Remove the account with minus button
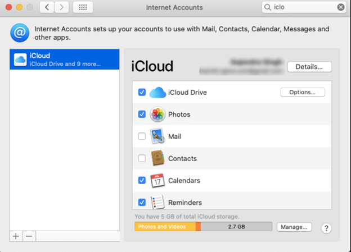Image resolution: width=351 pixels, height=252 pixels. (29, 236)
